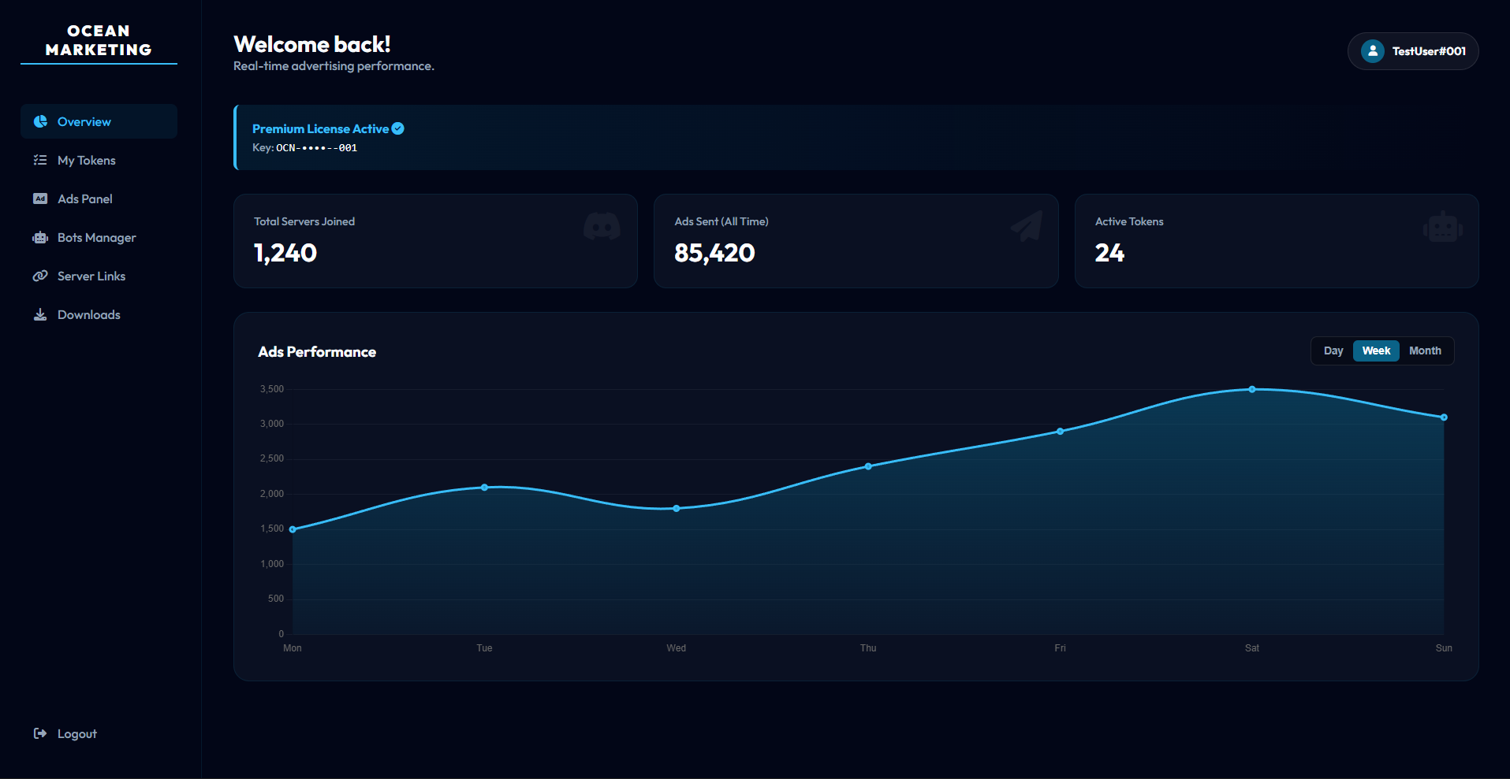Click Logout in the sidebar
The image size is (1510, 779).
[76, 733]
